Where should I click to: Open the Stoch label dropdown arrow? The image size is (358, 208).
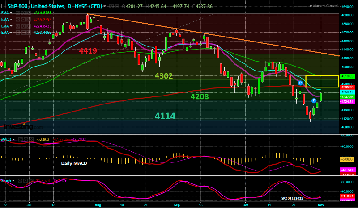click(13, 181)
